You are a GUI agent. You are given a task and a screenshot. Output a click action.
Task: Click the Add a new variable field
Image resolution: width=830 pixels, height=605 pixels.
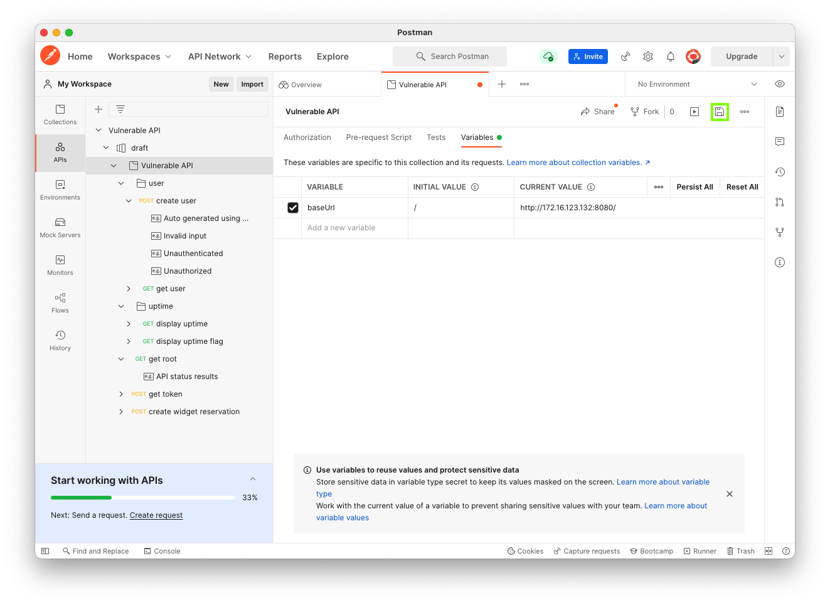pyautogui.click(x=354, y=228)
